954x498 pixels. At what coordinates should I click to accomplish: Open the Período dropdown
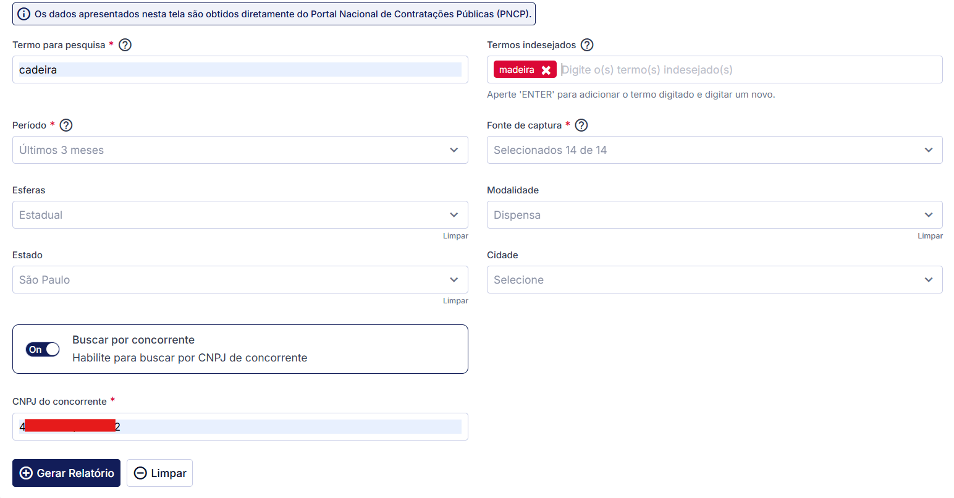[x=240, y=150]
